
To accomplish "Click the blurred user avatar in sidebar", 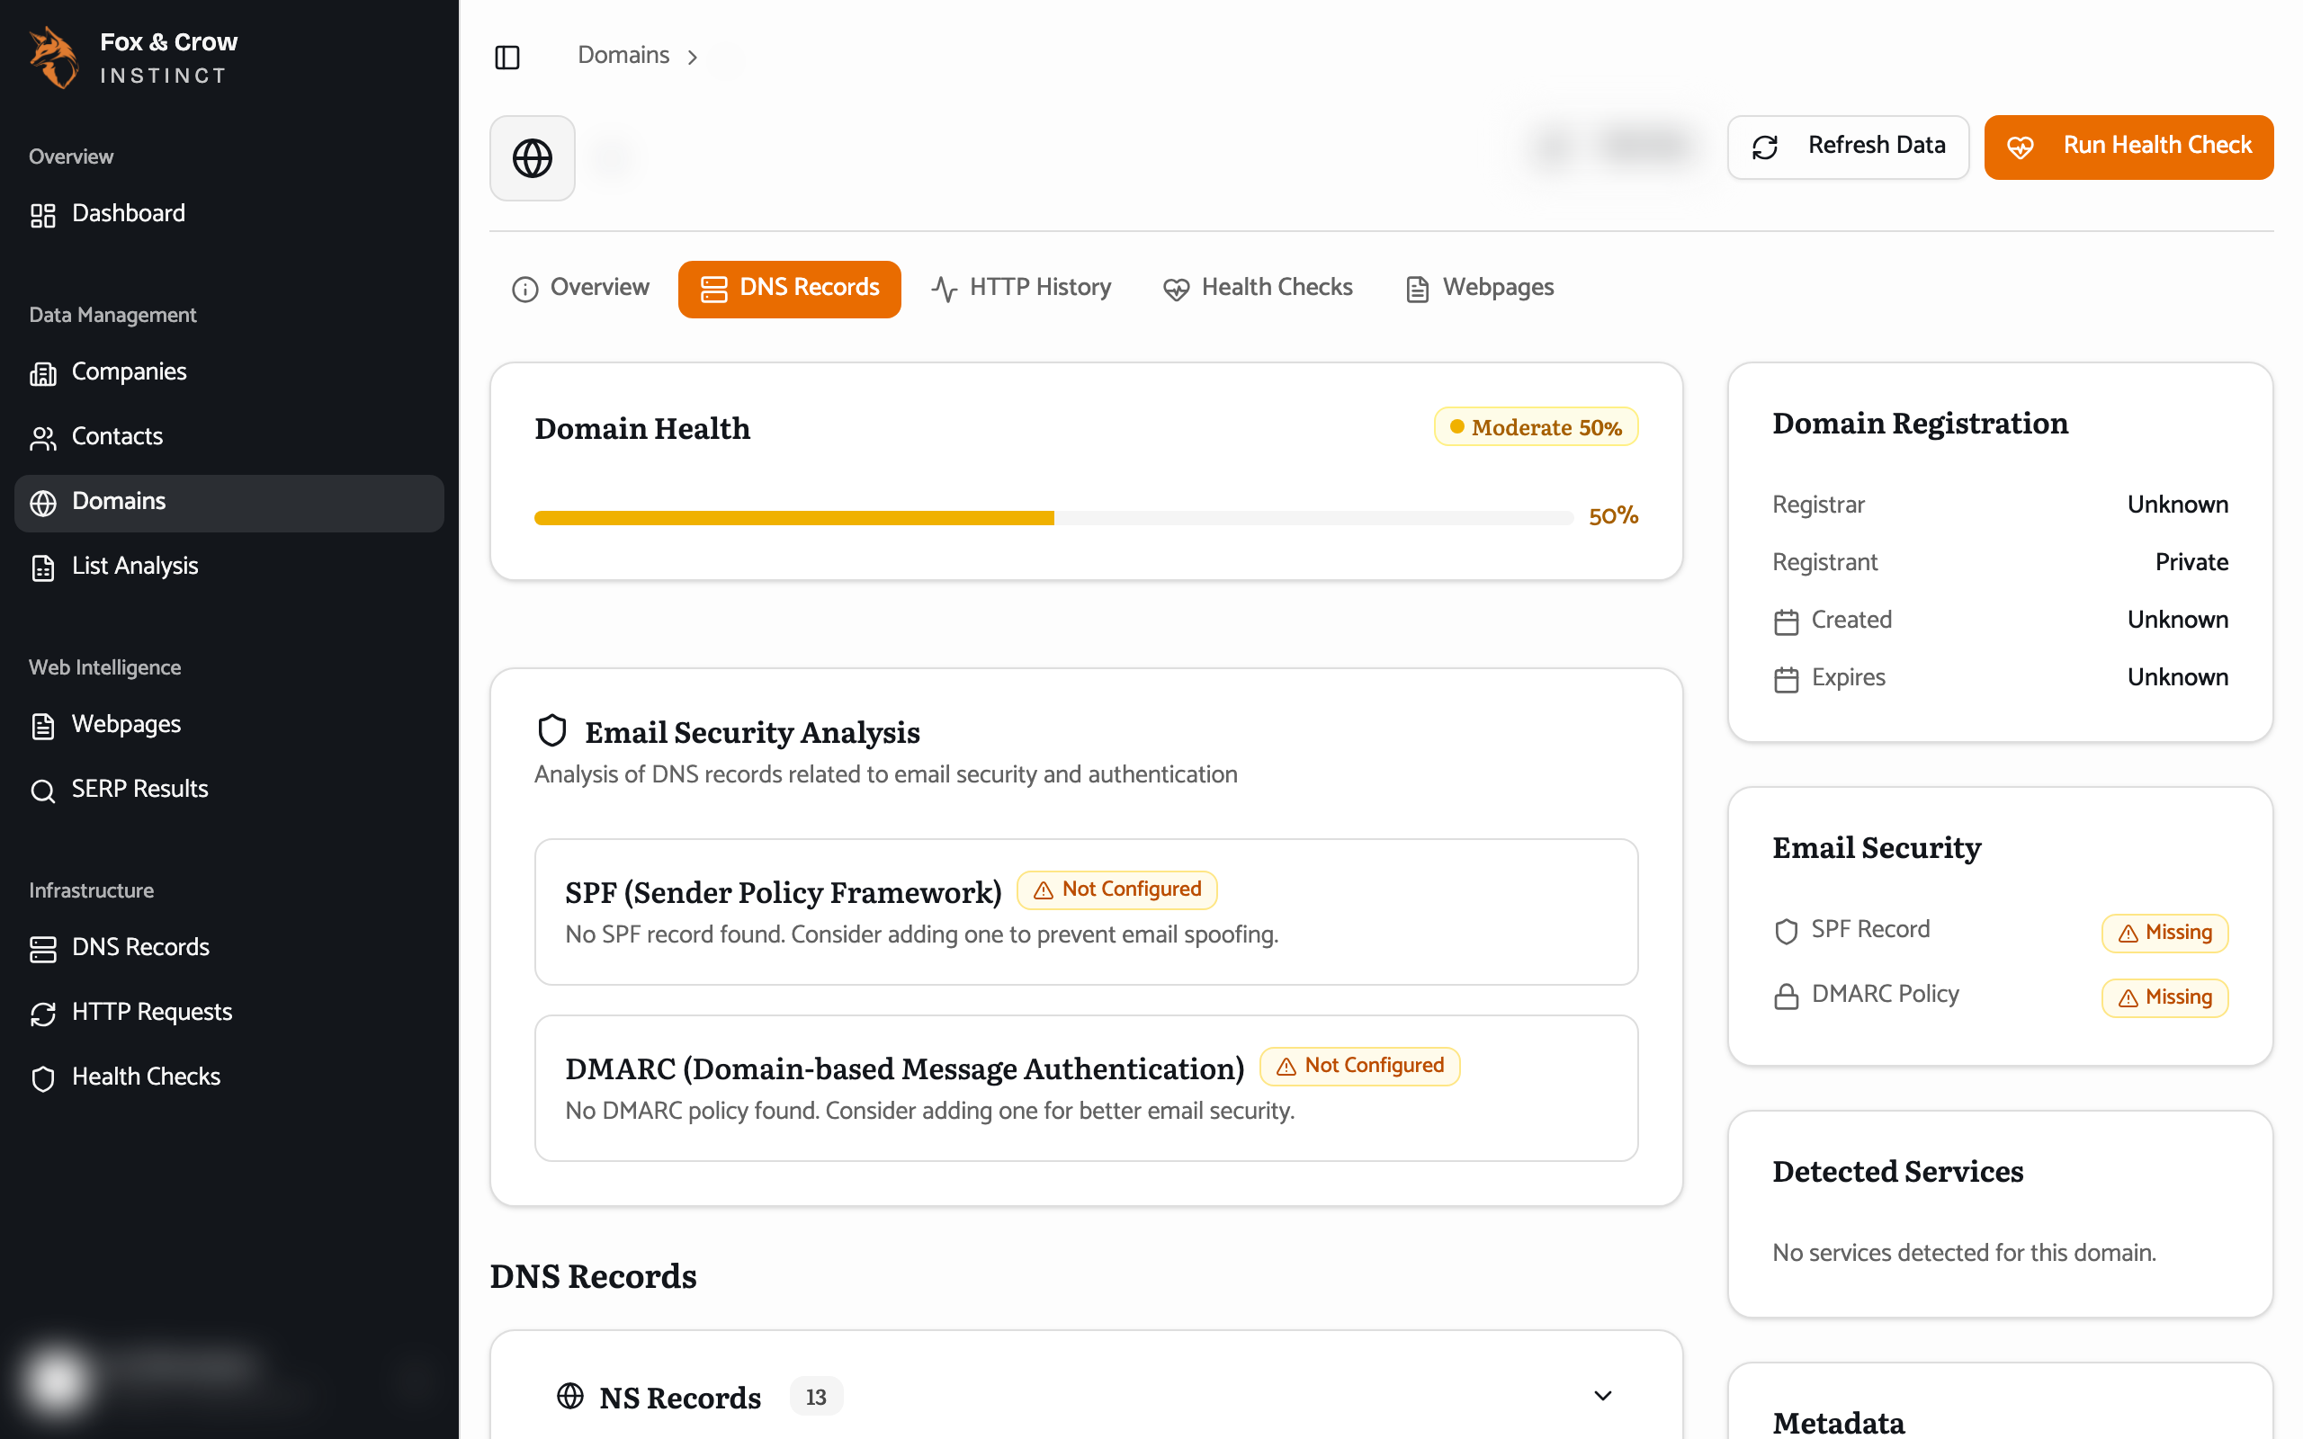I will coord(57,1380).
